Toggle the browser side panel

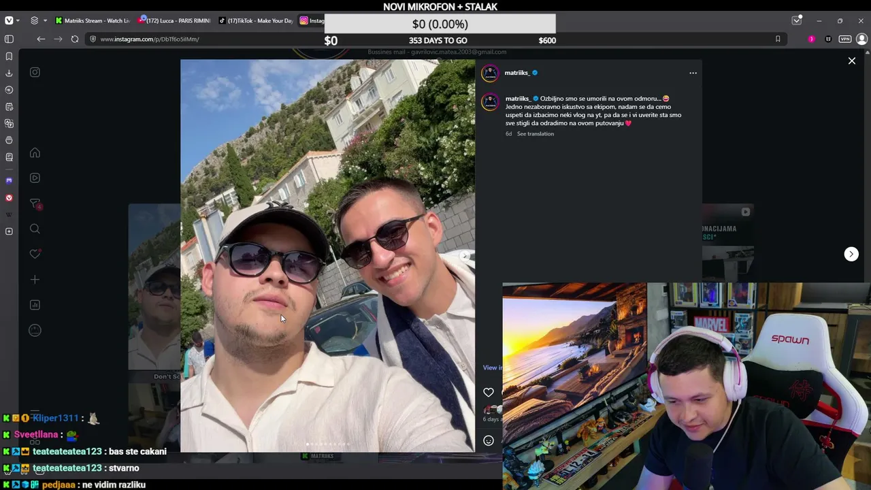tap(9, 39)
